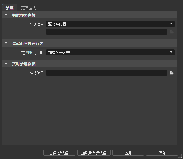Collapse the 实时参照数据 section
The height and width of the screenshot is (159, 183).
6,64
